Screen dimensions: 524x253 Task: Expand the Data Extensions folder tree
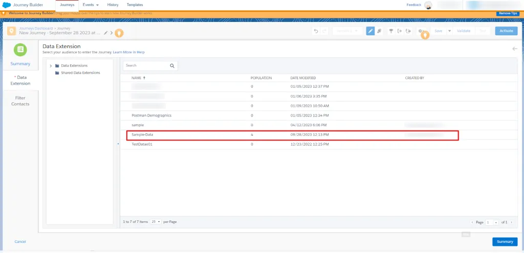click(x=51, y=66)
